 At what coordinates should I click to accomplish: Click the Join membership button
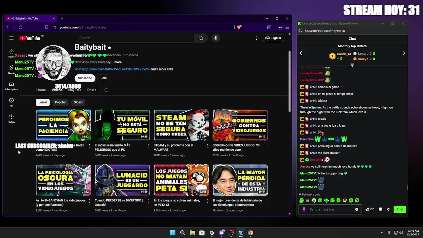(x=104, y=78)
